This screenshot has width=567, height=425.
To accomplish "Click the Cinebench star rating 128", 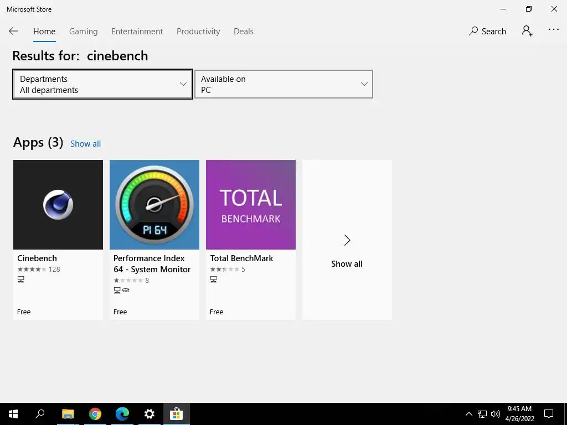I will point(39,269).
